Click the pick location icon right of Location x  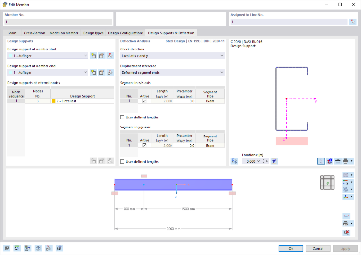tap(274, 161)
